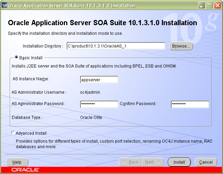Minimize the installer window

pos(202,6)
